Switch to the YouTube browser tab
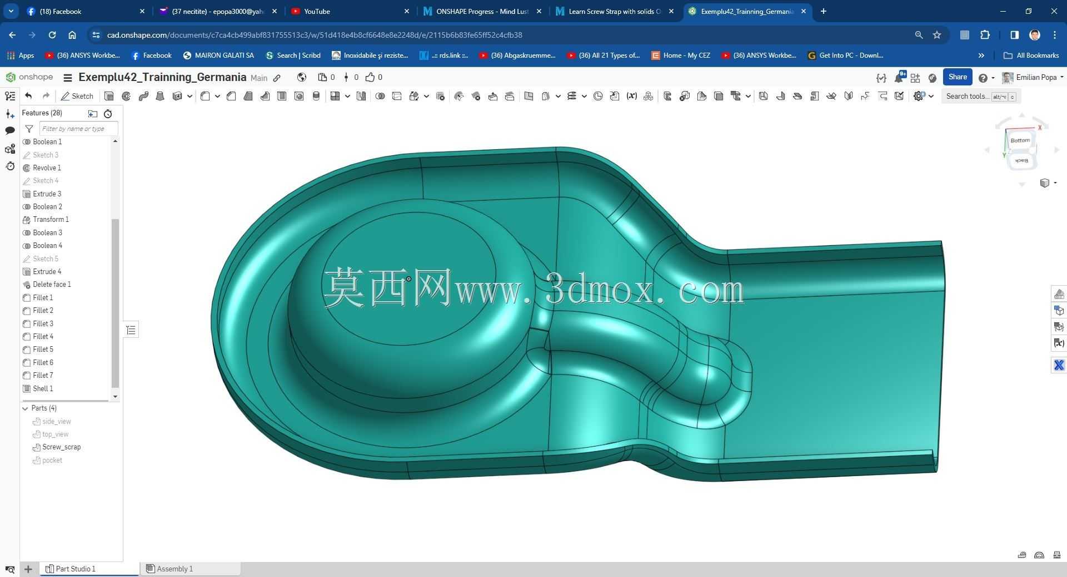 [x=350, y=11]
